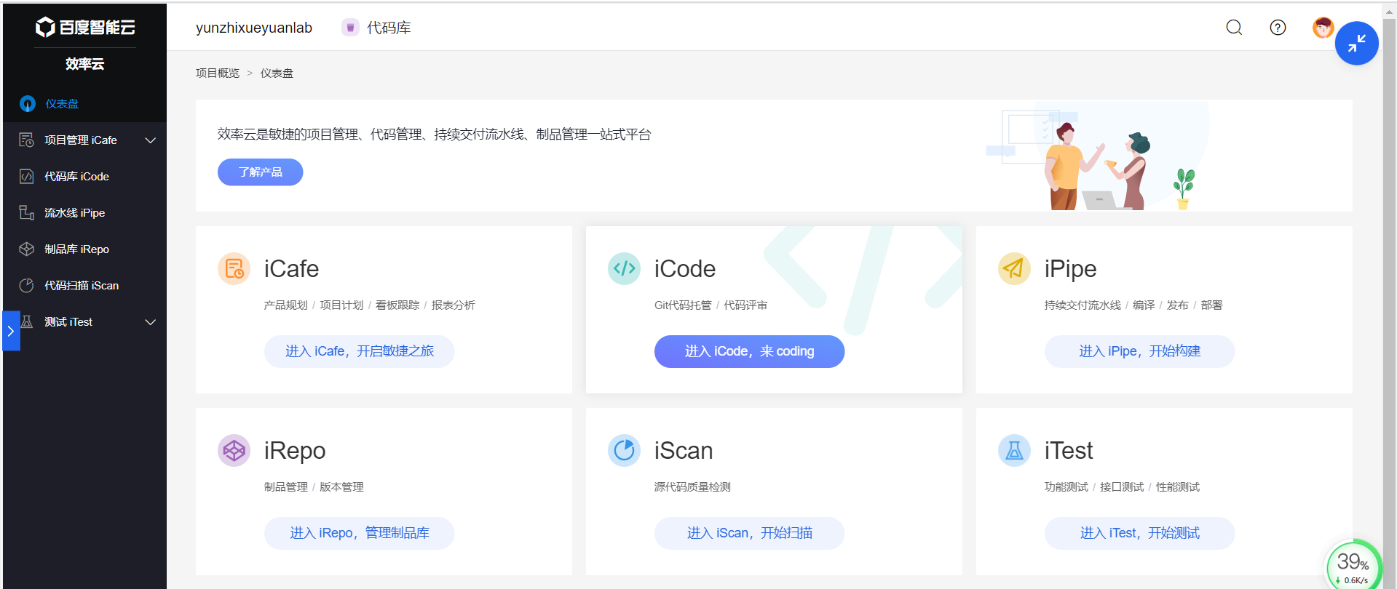
Task: Click 代码库 label in header
Action: tap(389, 28)
